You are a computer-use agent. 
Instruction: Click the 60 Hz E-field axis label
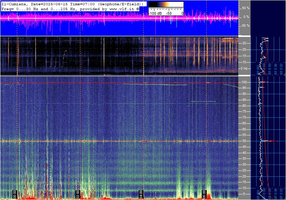pos(244,129)
